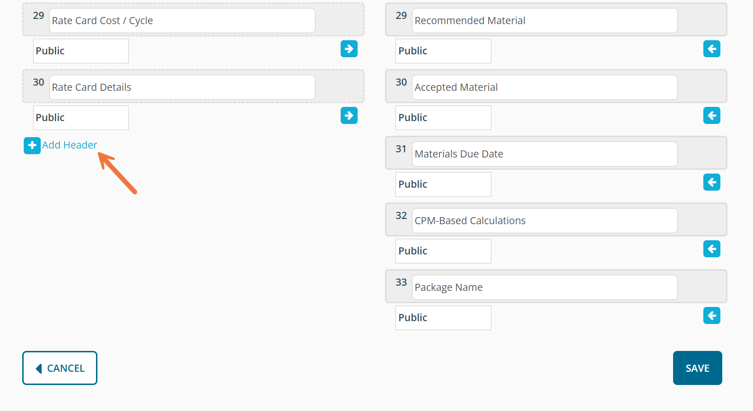The height and width of the screenshot is (411, 753).
Task: Move Accepted Material left with arrow
Action: point(711,115)
